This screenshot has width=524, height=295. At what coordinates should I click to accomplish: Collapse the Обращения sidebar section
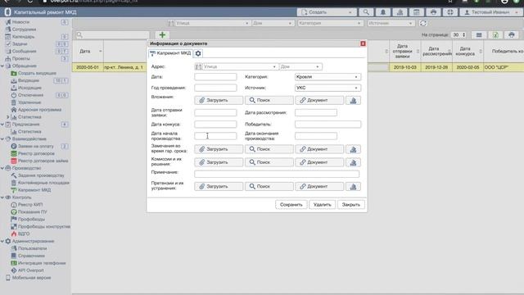pyautogui.click(x=2, y=66)
